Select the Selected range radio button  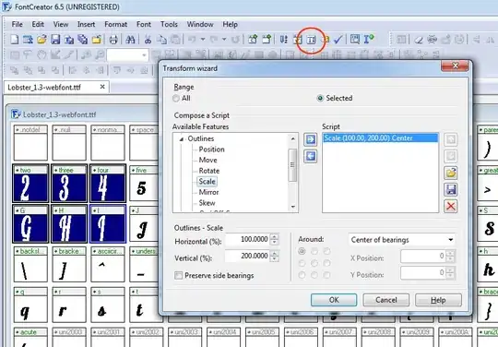pyautogui.click(x=320, y=98)
